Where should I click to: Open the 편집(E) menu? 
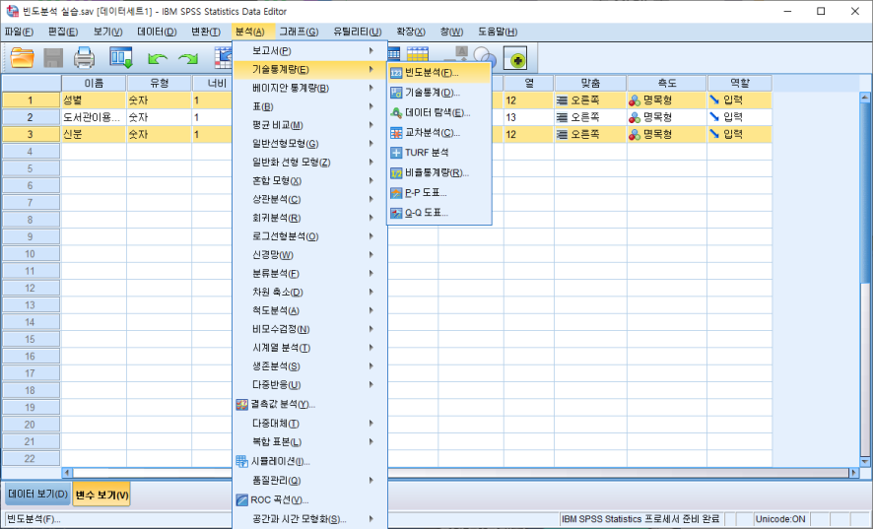(63, 32)
